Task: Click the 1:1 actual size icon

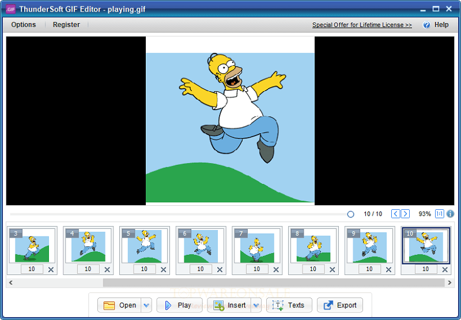Action: (439, 214)
